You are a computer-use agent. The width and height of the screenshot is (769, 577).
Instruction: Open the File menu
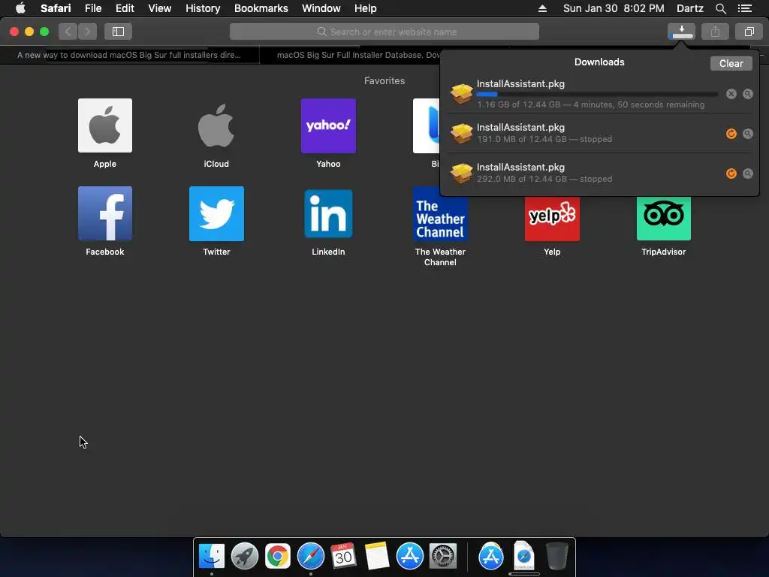coord(92,8)
